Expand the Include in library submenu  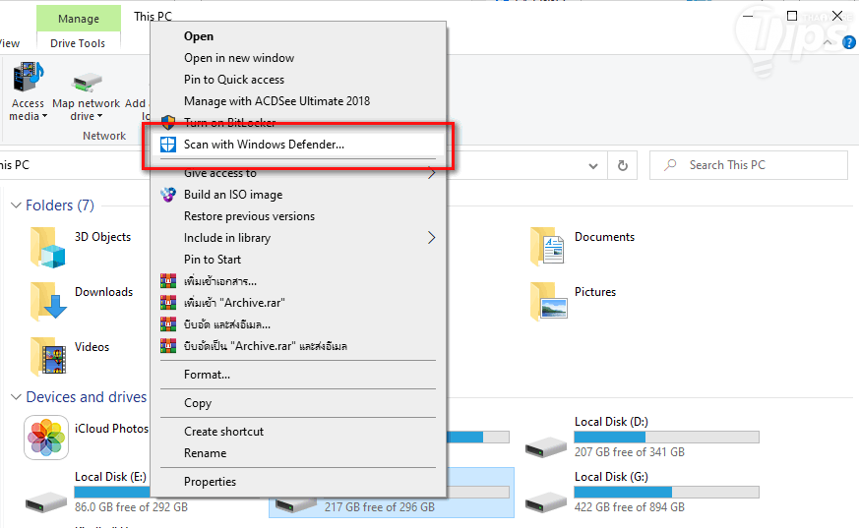[x=431, y=238]
